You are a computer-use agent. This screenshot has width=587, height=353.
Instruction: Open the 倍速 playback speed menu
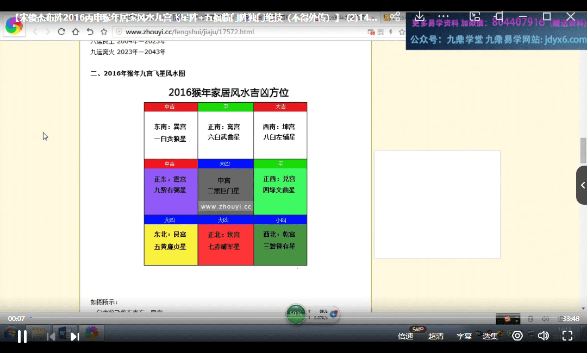[x=405, y=336]
